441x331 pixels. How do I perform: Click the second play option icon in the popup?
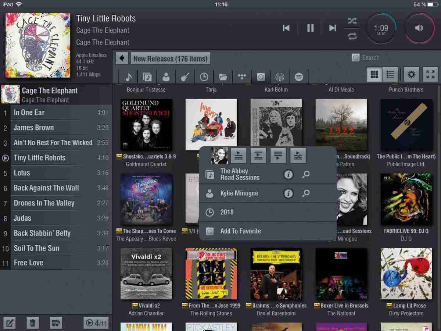[x=258, y=156]
